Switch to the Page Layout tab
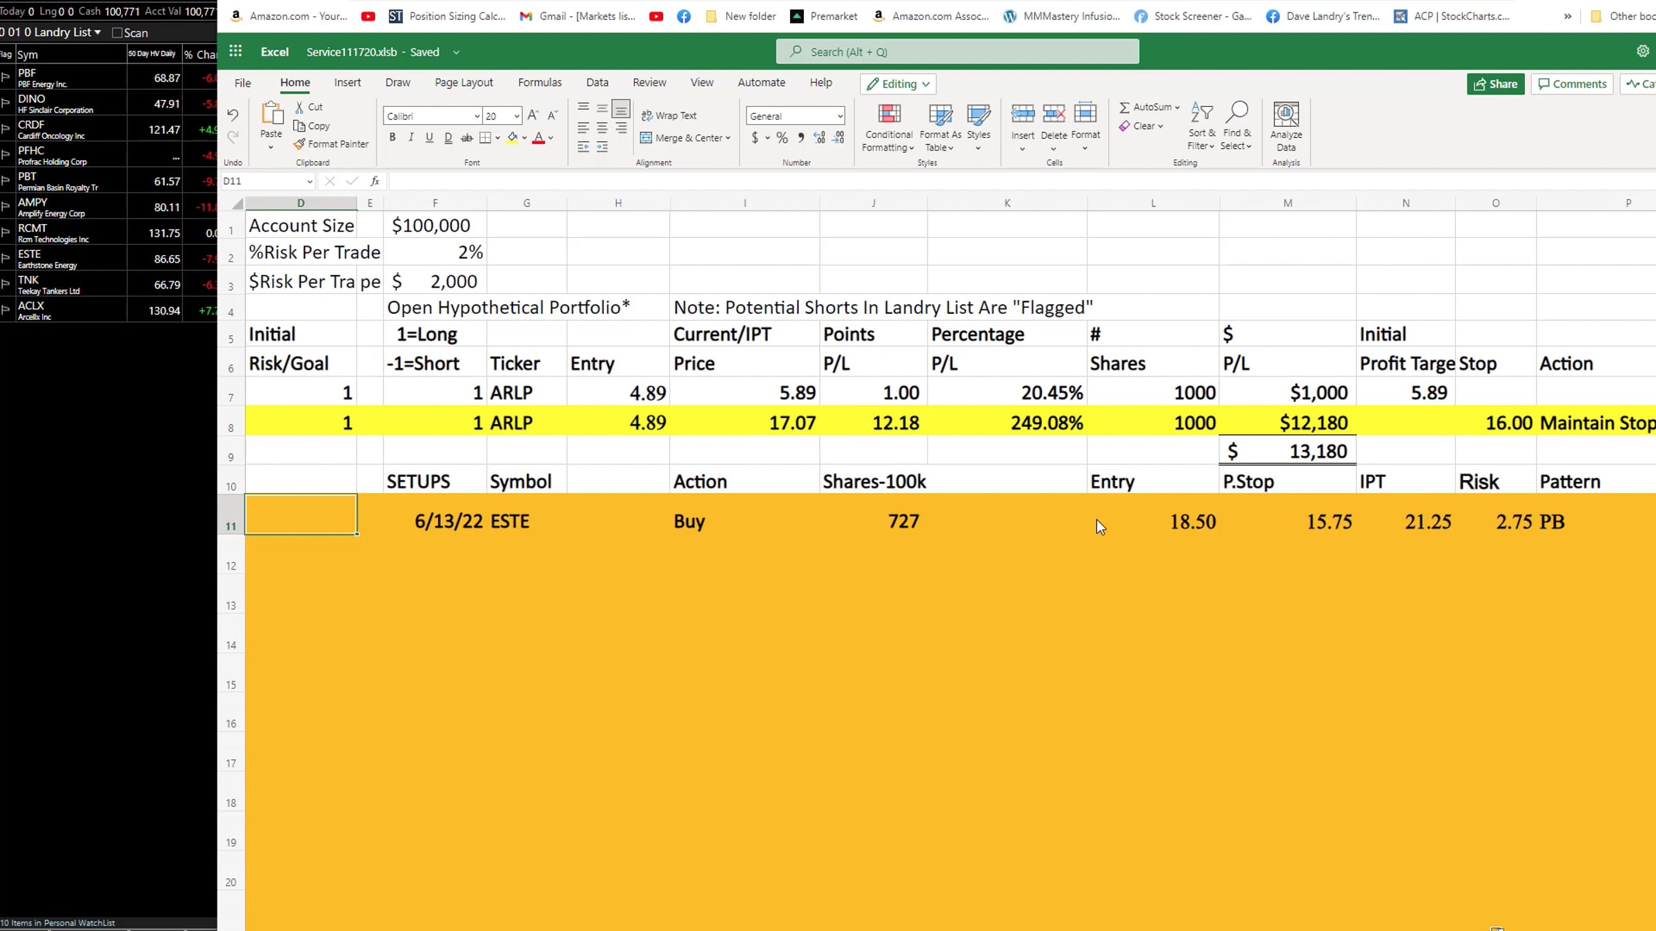Screen dimensions: 1656x931 tap(464, 82)
